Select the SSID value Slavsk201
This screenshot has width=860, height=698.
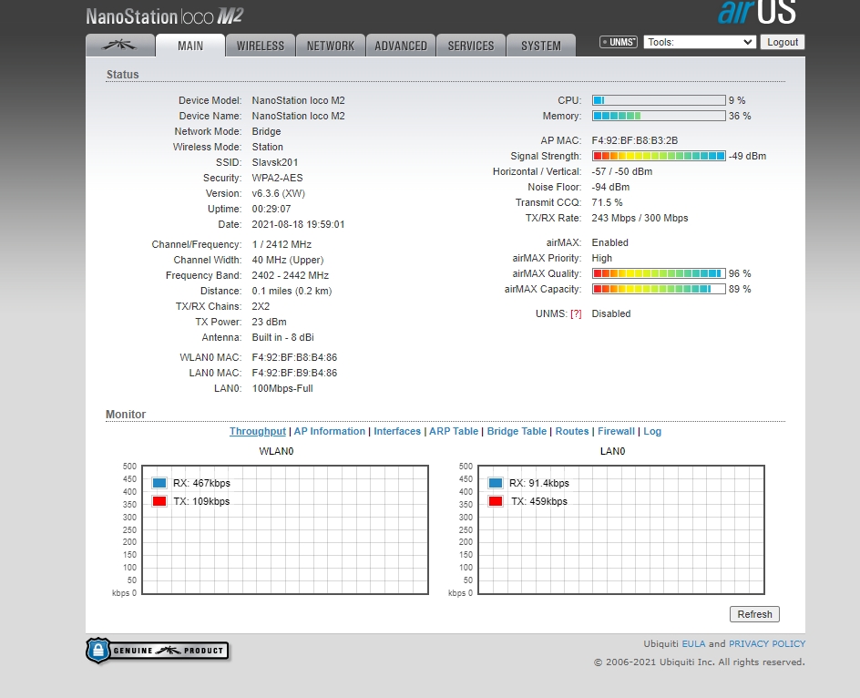[275, 162]
